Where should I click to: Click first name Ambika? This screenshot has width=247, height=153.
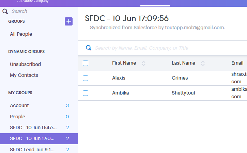pos(121,93)
